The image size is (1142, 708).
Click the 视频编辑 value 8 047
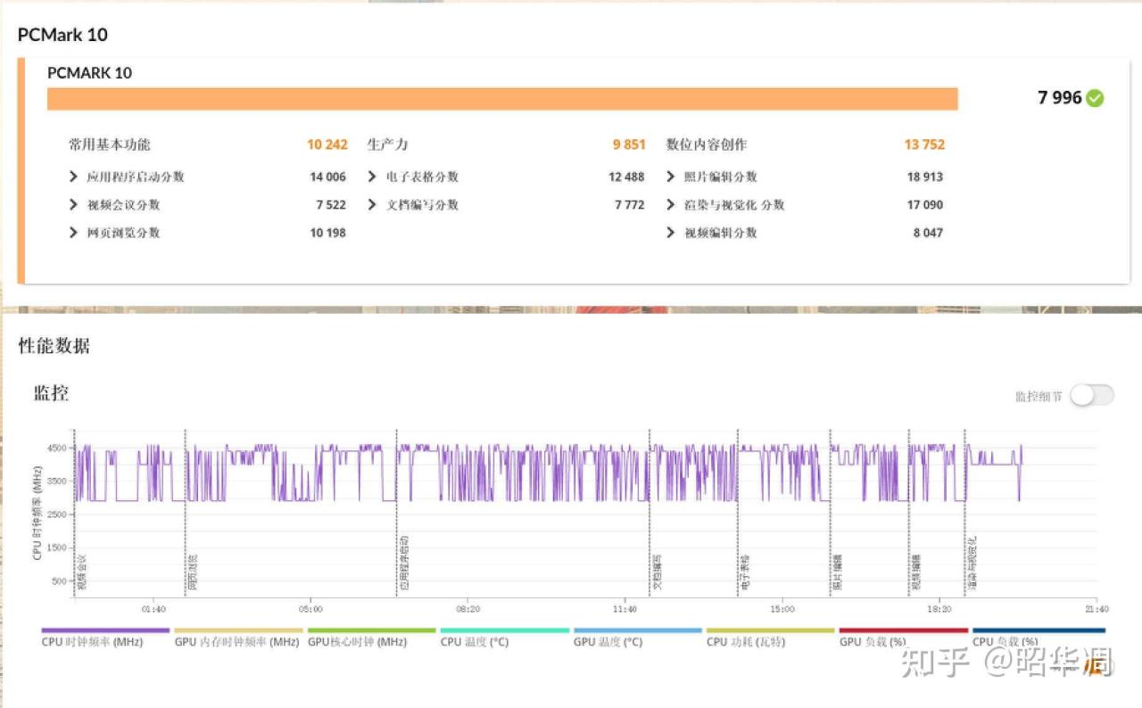(928, 233)
